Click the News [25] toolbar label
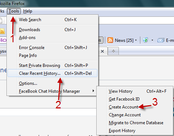The height and width of the screenshot is (136, 174). pyautogui.click(x=124, y=40)
